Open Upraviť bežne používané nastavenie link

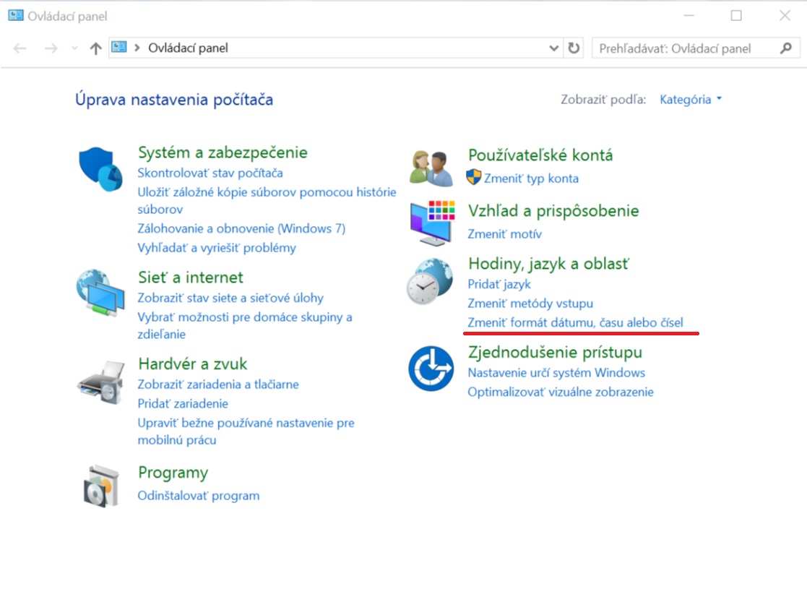[x=246, y=431]
